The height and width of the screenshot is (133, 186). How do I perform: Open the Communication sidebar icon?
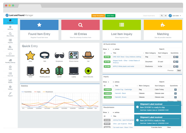(10, 54)
